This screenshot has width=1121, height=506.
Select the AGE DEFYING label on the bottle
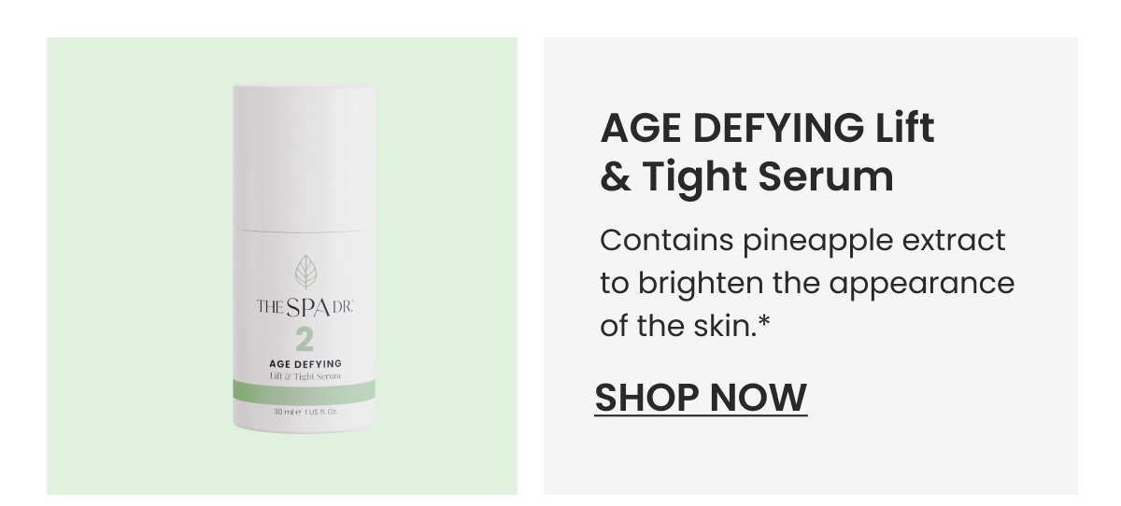tap(305, 363)
